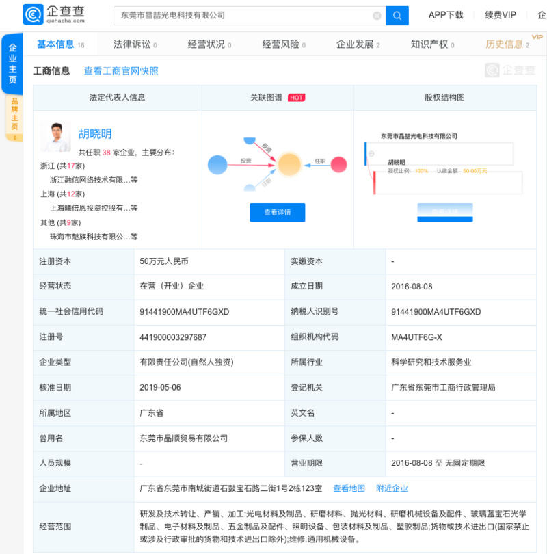The width and height of the screenshot is (547, 554).
Task: Click the magnifier search button
Action: (x=397, y=16)
